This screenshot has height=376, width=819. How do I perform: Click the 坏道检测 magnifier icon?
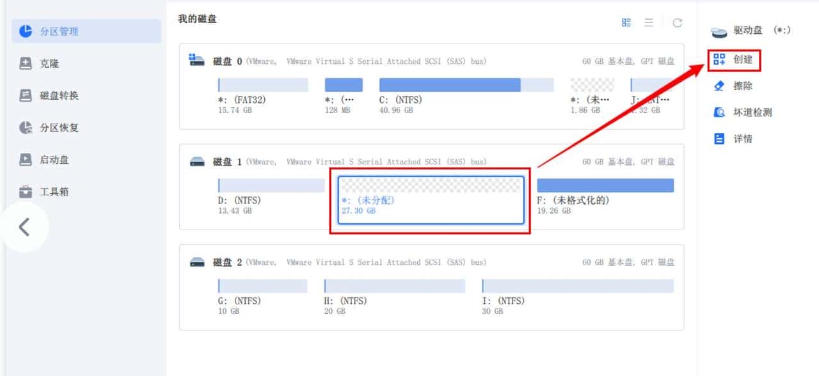tap(719, 112)
